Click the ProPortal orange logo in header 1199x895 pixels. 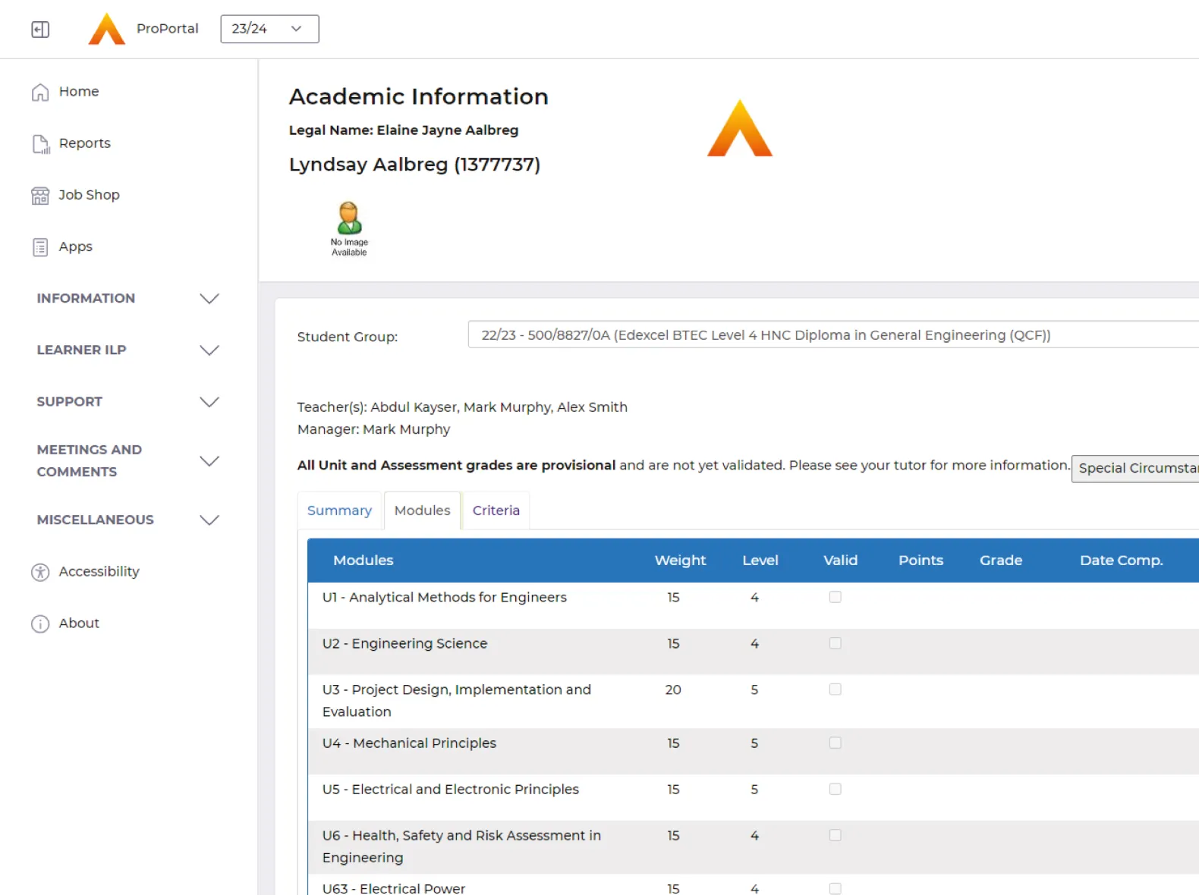[107, 29]
